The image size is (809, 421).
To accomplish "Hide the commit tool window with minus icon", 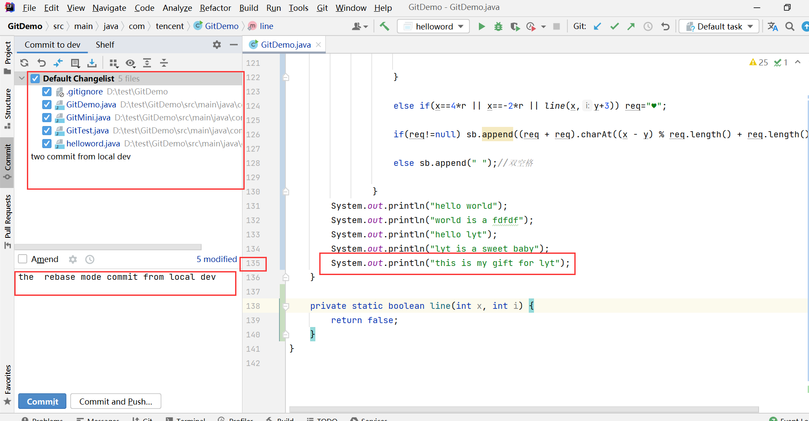I will (x=234, y=45).
